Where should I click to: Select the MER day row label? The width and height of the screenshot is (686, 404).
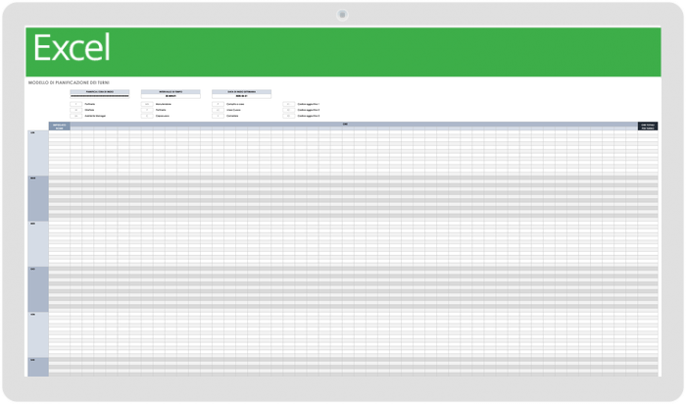coord(38,244)
